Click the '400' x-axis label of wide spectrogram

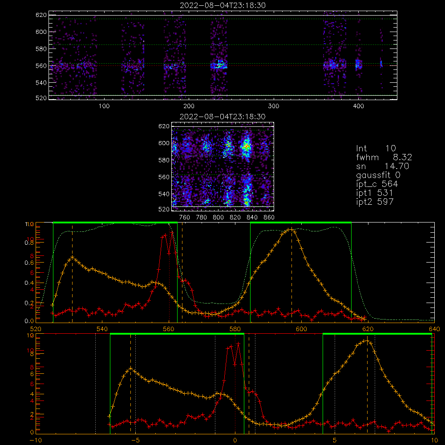click(358, 106)
